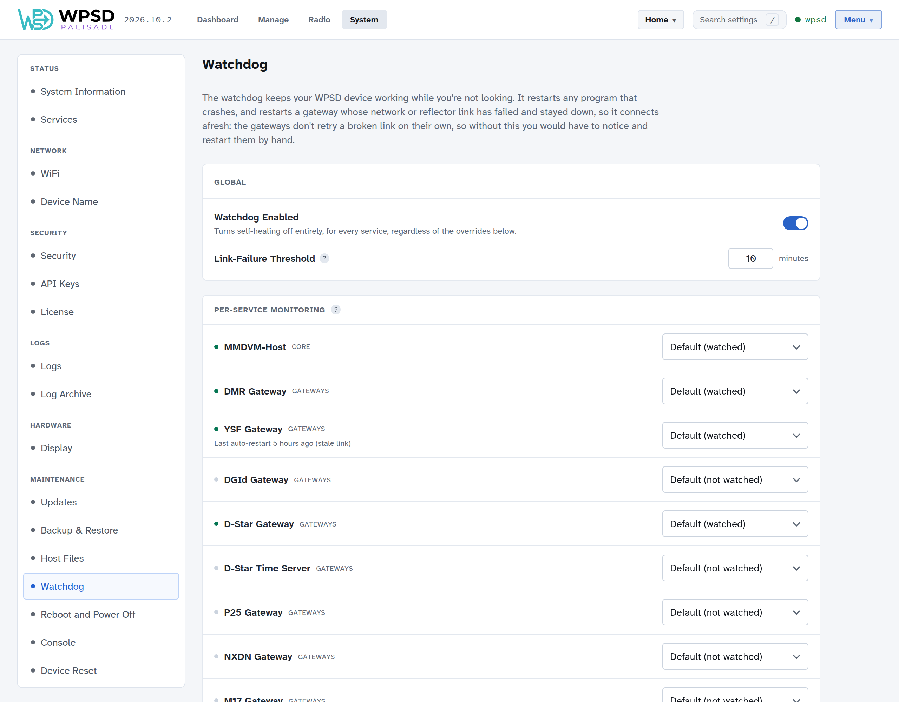Screen dimensions: 899x702
Task: Click the DGId Gateway grey status dot
Action: pyautogui.click(x=216, y=479)
